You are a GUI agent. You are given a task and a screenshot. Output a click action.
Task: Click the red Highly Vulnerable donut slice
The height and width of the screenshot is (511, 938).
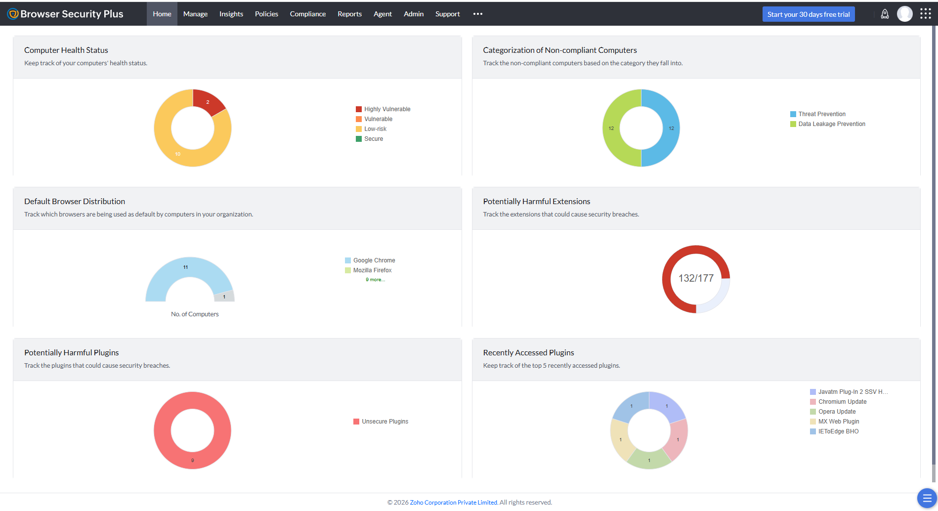(x=208, y=102)
